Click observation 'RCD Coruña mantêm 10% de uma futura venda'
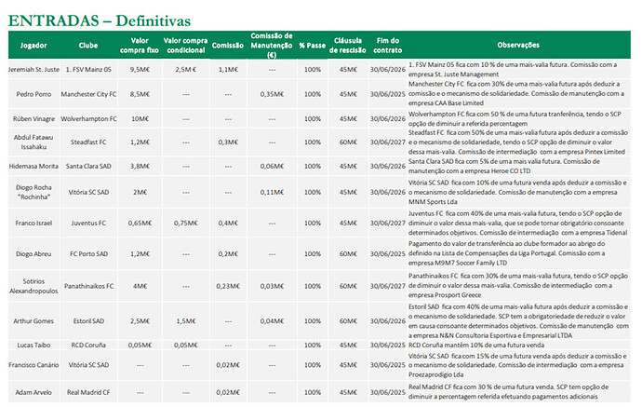642x407 pixels. pos(476,346)
